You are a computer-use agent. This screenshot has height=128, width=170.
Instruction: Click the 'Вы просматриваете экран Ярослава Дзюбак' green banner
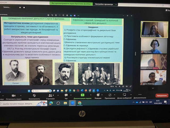(x=71, y=3)
